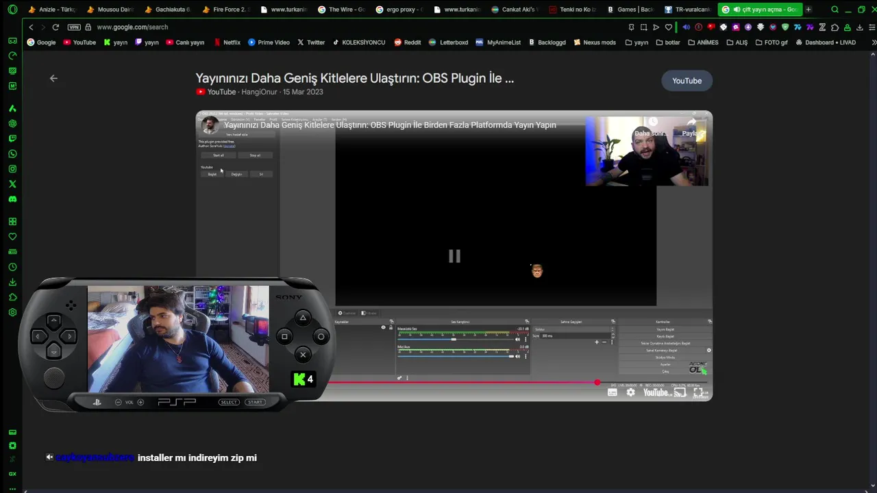Search tabs with the magnifier icon in title bar
The image size is (877, 493).
pos(835,10)
